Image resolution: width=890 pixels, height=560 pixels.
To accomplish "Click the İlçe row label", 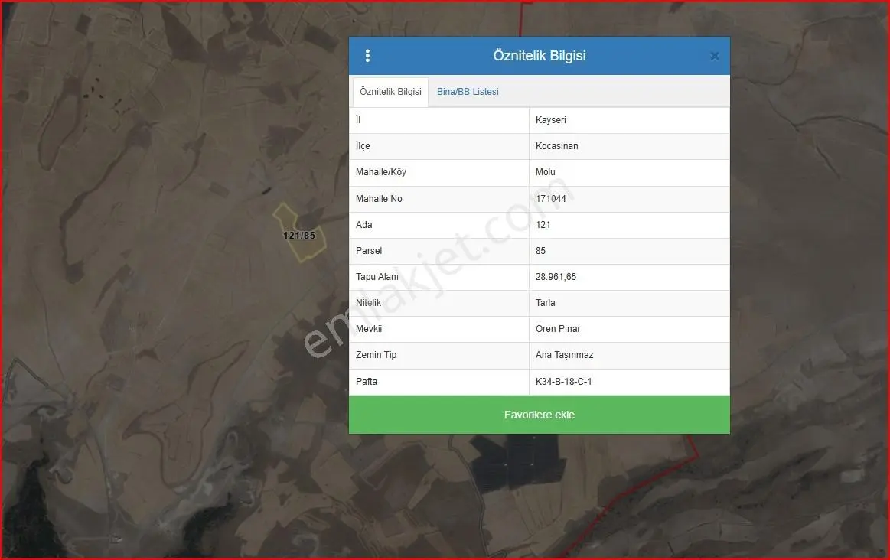I will [363, 146].
